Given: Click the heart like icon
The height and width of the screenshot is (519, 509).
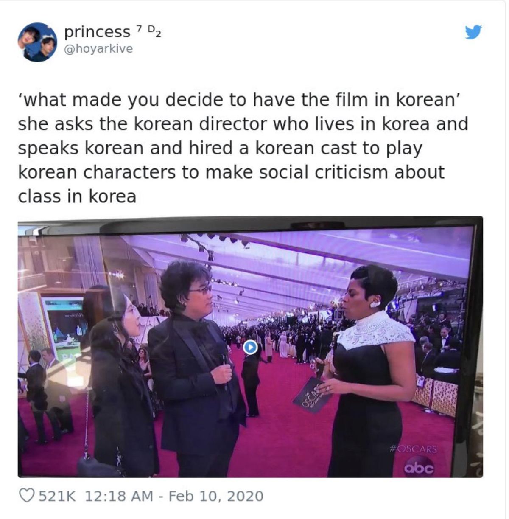Looking at the screenshot, I should pyautogui.click(x=27, y=496).
